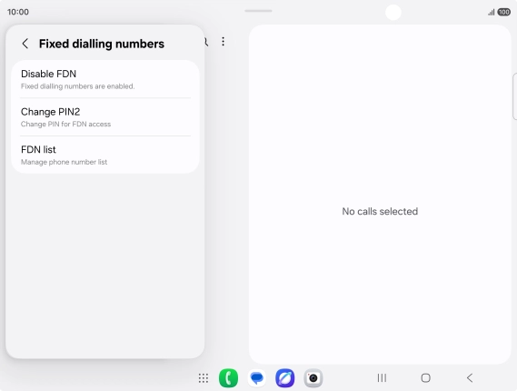This screenshot has height=391, width=517.
Task: Open the apps grid drawer
Action: [204, 378]
